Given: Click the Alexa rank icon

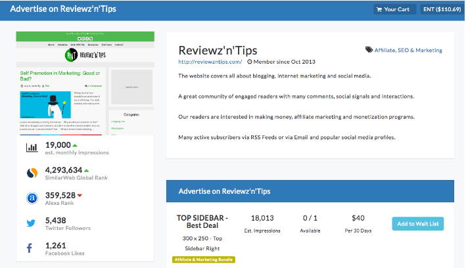Looking at the screenshot, I should pyautogui.click(x=32, y=198).
